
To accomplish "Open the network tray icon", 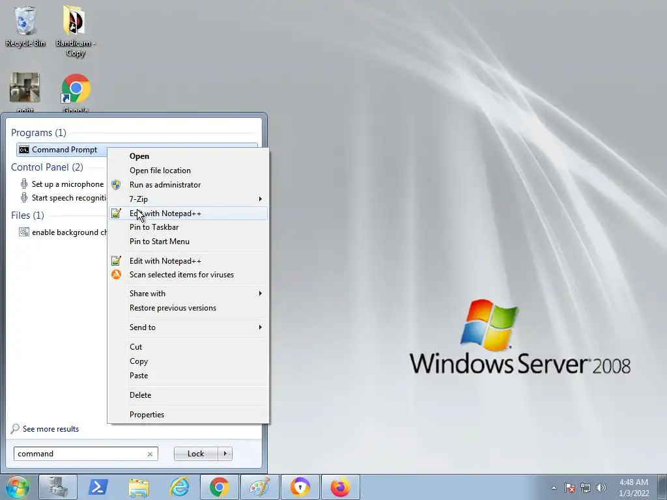I will (x=586, y=488).
